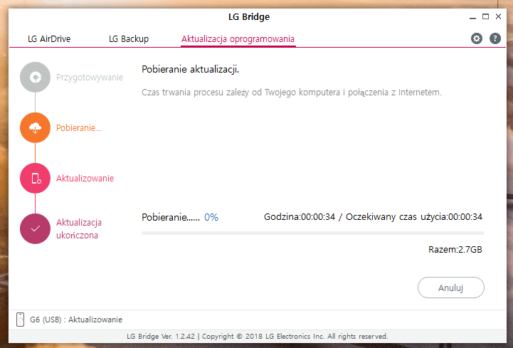Close the LG Bridge window
Viewport: 513px width, 348px height.
tap(498, 16)
